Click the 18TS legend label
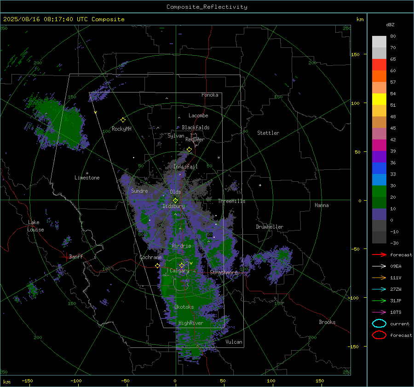This screenshot has width=414, height=387. pyautogui.click(x=396, y=312)
